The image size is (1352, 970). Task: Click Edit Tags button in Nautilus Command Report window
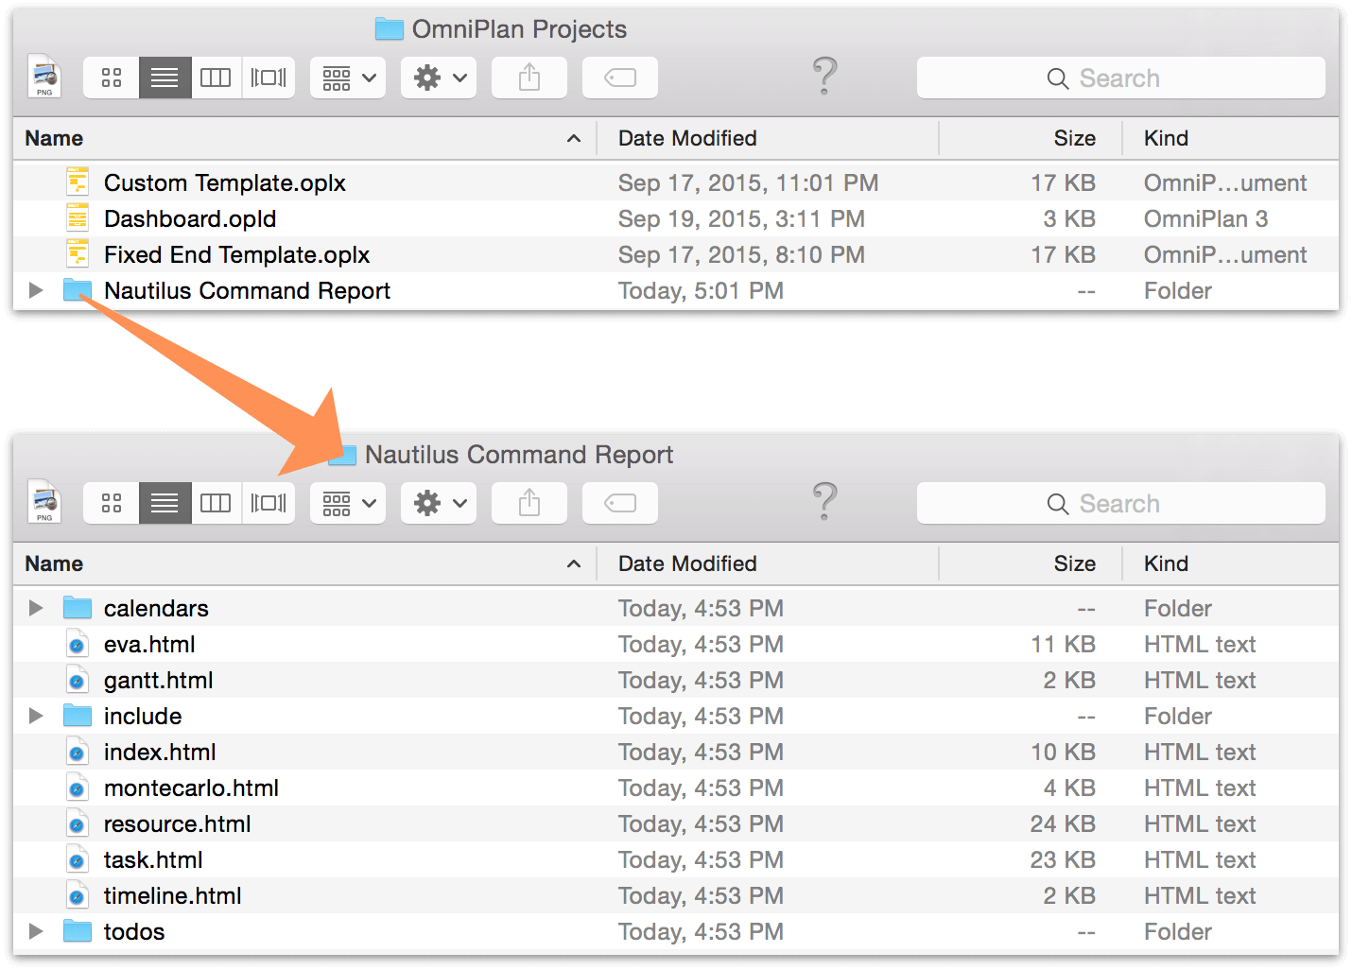620,503
